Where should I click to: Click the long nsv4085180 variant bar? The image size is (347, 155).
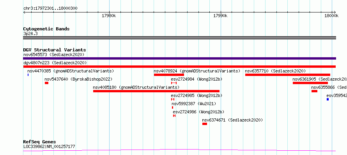156,91
